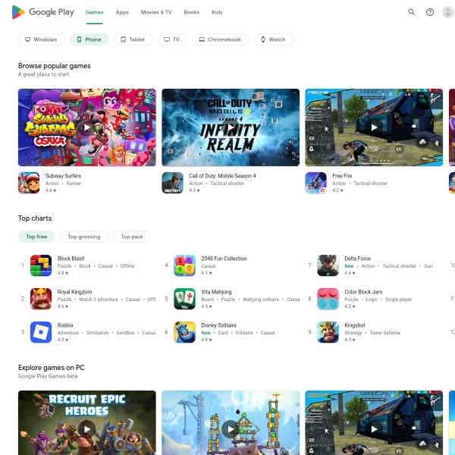This screenshot has width=455, height=455.
Task: Open the Disney Solitaire title
Action: tap(219, 325)
